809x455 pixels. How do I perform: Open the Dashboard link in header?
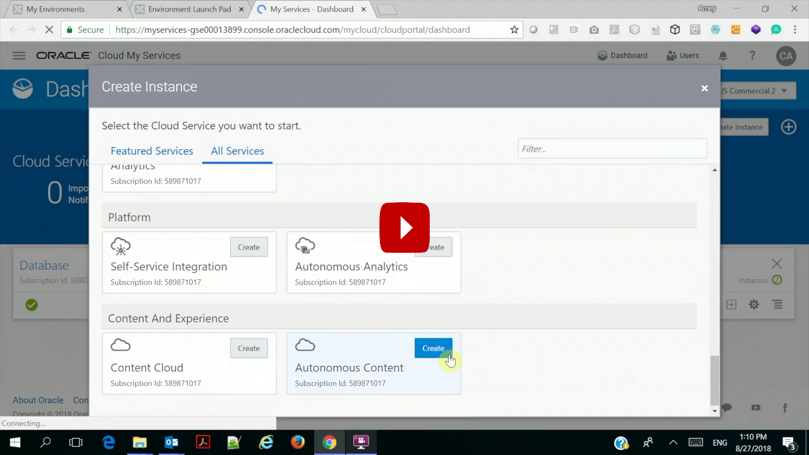(622, 56)
